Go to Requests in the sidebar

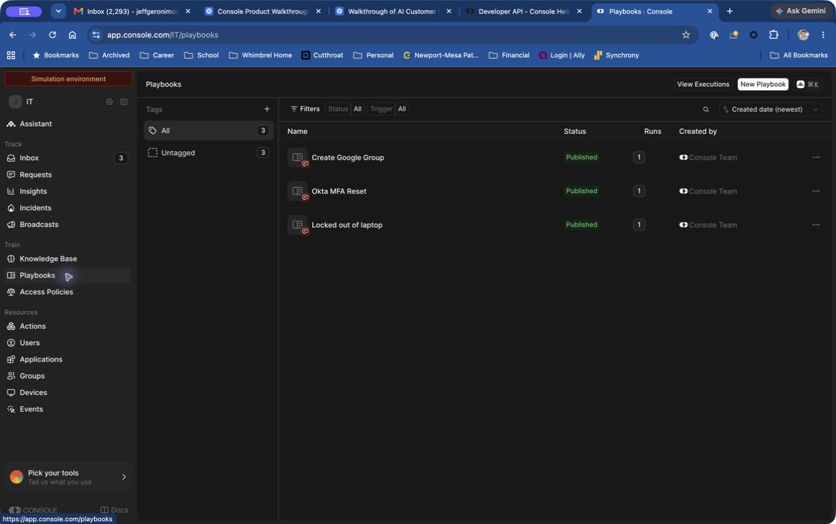67,175
